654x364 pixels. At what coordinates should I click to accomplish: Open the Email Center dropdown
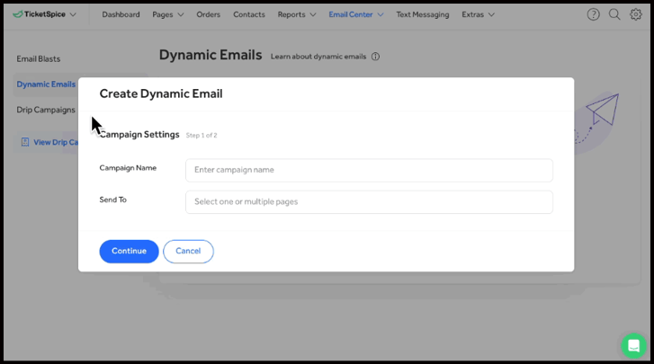(x=355, y=14)
